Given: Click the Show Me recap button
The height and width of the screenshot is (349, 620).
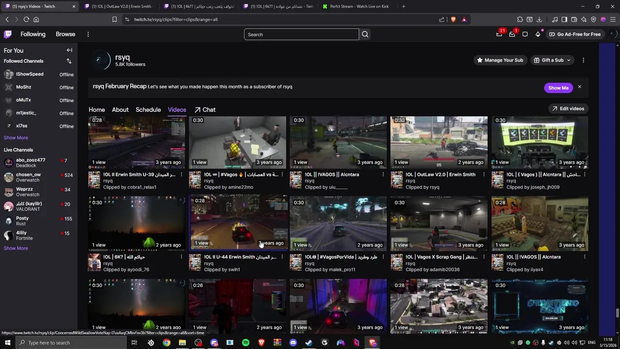Looking at the screenshot, I should point(558,88).
